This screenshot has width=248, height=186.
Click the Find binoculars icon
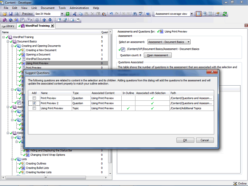click(135, 14)
